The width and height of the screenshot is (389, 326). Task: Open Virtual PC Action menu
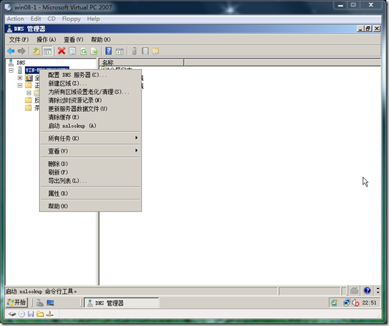tap(16, 19)
